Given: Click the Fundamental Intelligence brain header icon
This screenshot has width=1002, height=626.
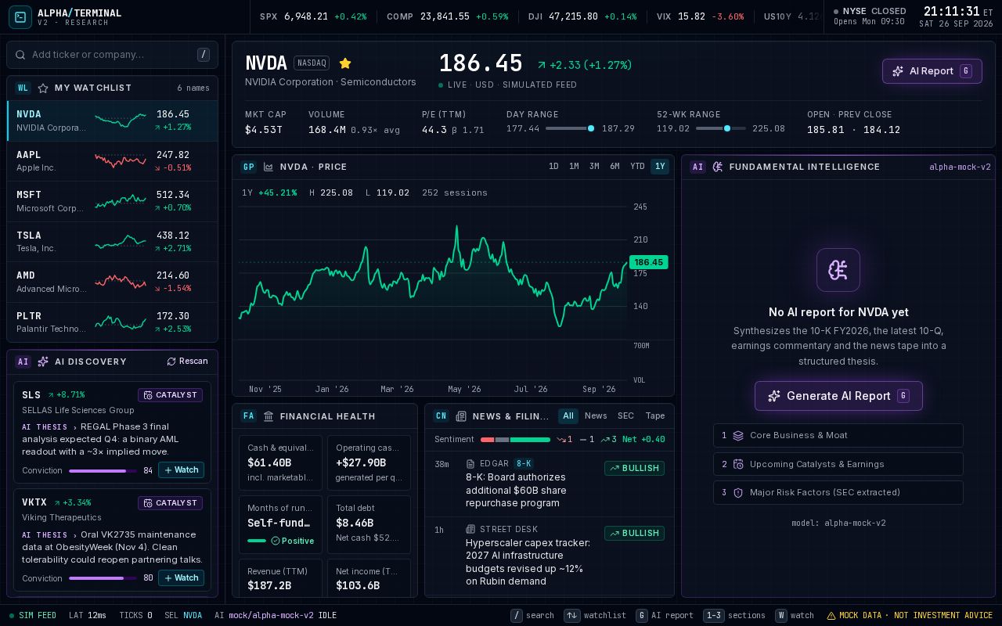Looking at the screenshot, I should [718, 167].
